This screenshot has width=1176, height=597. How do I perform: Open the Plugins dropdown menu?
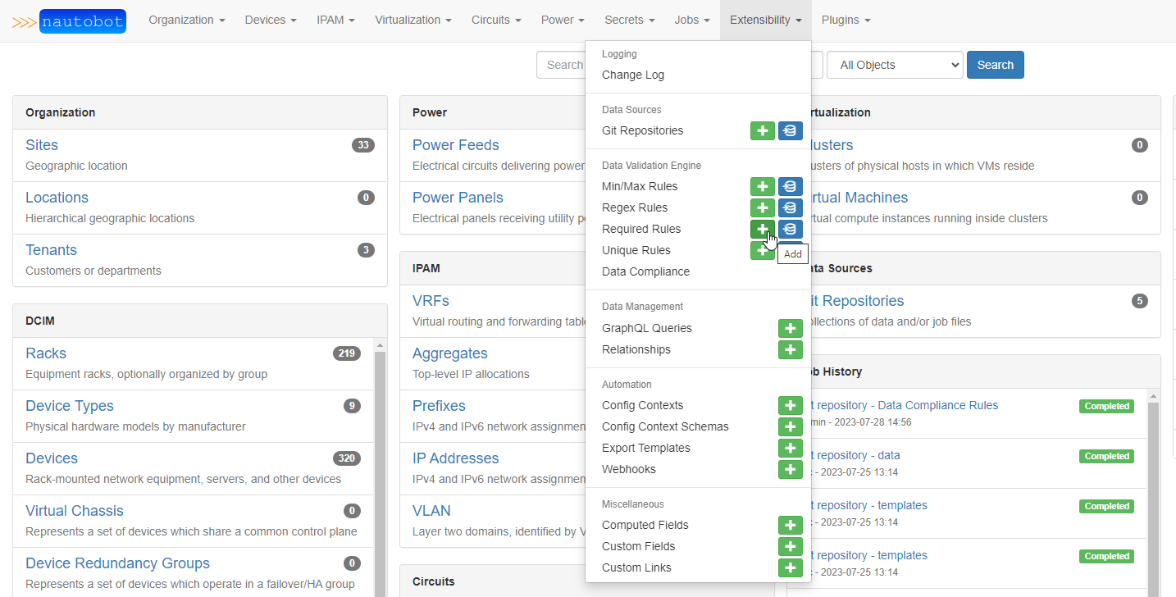point(845,20)
